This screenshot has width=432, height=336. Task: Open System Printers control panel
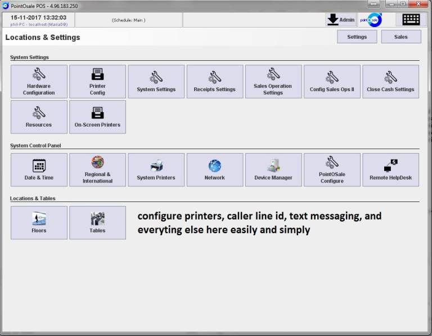[x=156, y=170]
